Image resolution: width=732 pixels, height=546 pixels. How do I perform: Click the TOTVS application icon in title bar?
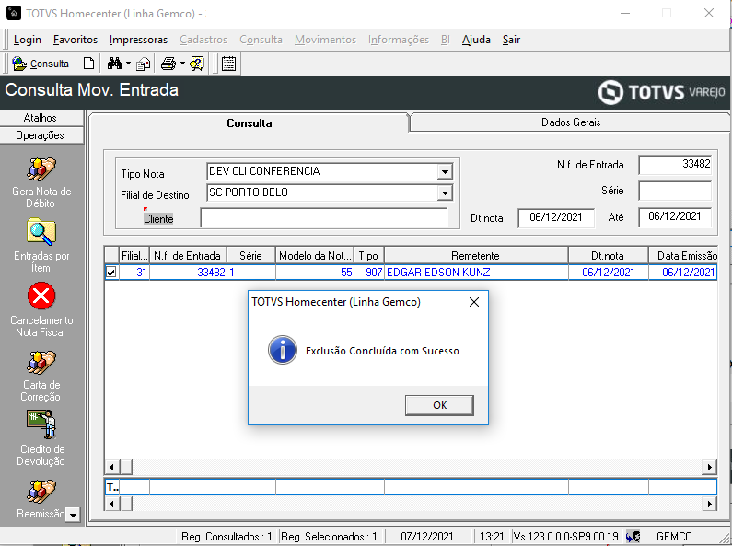[14, 13]
